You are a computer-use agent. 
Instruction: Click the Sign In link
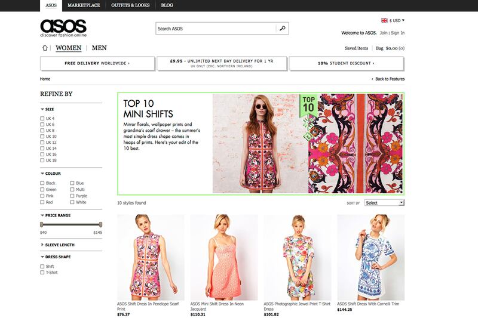click(x=398, y=33)
